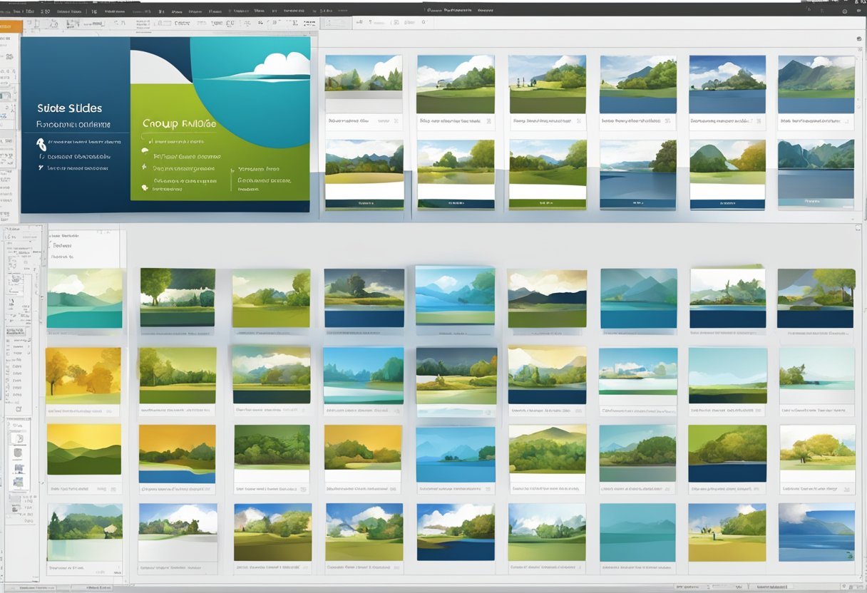This screenshot has width=867, height=593.
Task: Click the vertical scrollbar on the right edge
Action: (x=862, y=285)
